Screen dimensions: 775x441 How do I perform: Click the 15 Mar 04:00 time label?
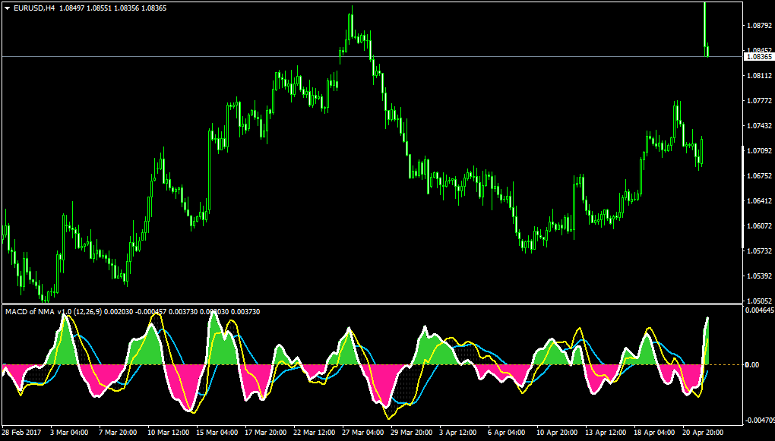[x=217, y=432]
